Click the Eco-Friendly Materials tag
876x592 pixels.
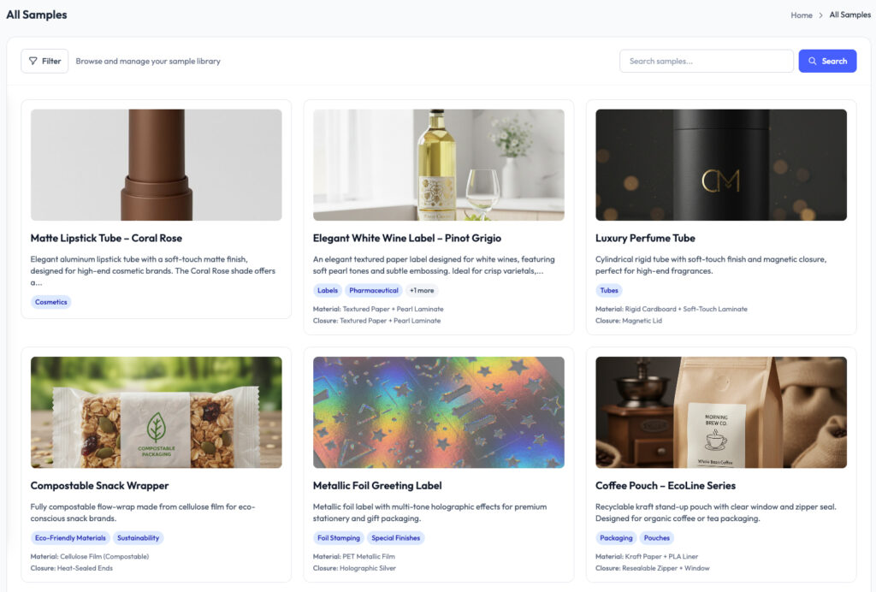[x=70, y=538]
